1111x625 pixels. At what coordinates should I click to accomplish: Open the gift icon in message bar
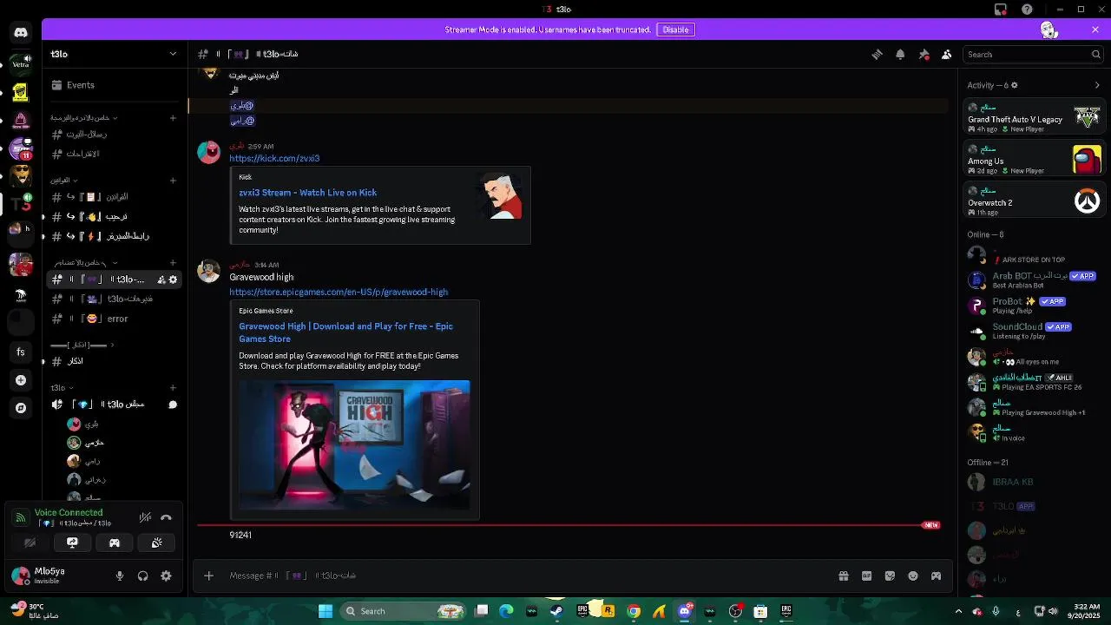pyautogui.click(x=843, y=576)
